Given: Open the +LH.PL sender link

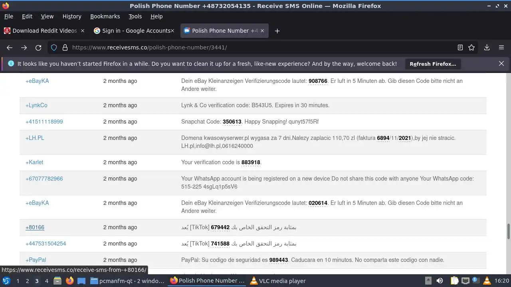Looking at the screenshot, I should (35, 138).
